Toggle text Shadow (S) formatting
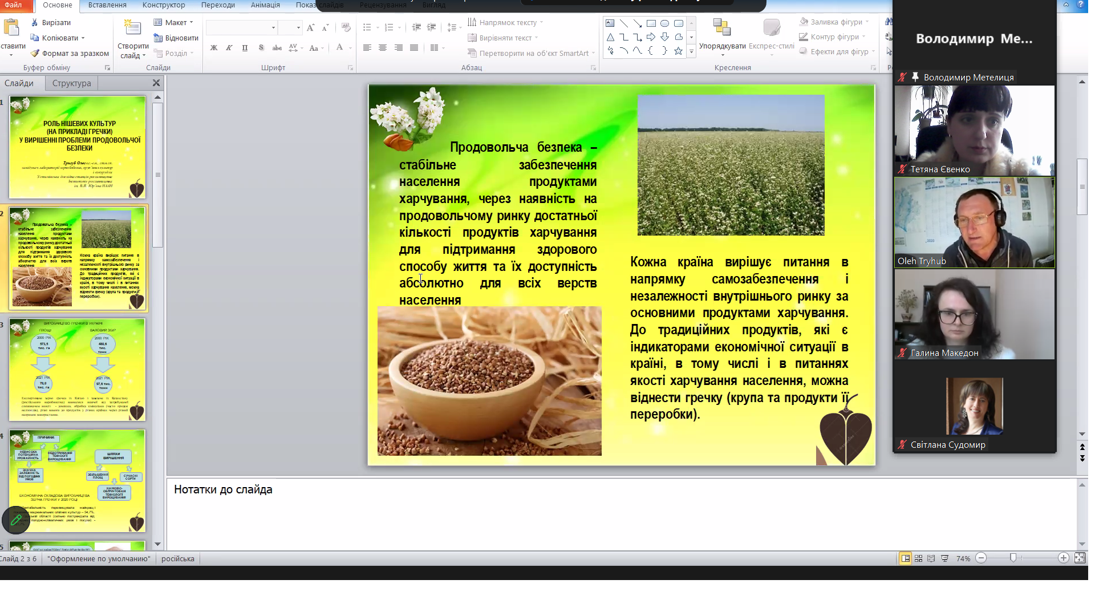 pos(261,48)
